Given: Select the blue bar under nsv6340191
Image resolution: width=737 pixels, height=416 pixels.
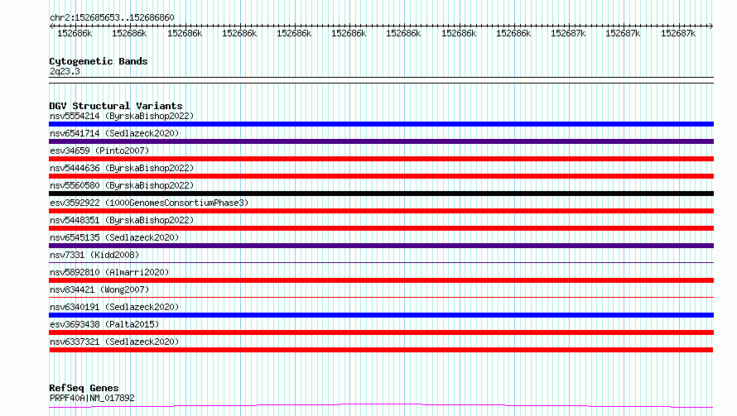Looking at the screenshot, I should tap(381, 315).
